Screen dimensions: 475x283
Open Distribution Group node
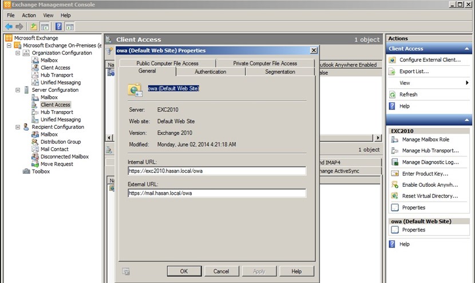61,141
